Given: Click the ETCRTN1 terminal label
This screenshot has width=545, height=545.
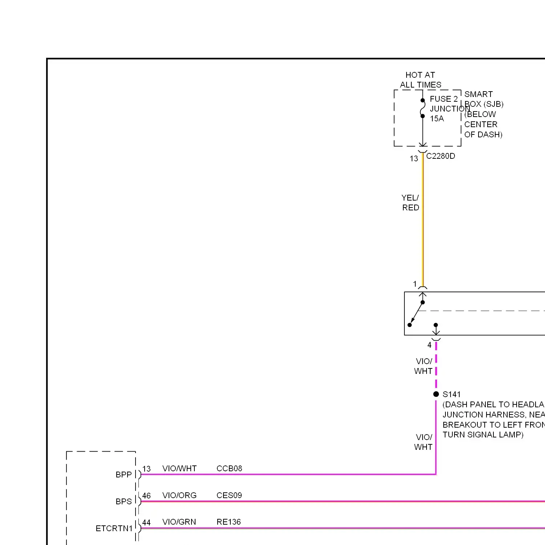Looking at the screenshot, I should click(x=114, y=528).
